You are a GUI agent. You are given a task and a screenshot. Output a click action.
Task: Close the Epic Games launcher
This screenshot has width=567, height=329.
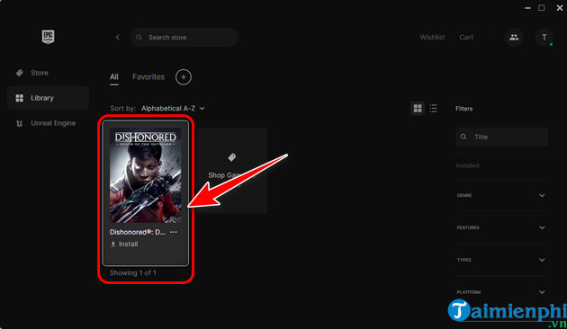pos(560,8)
